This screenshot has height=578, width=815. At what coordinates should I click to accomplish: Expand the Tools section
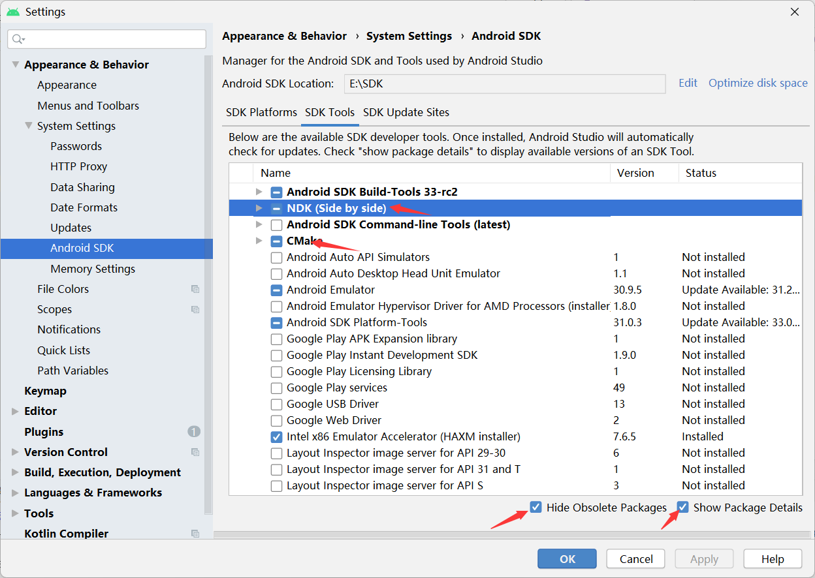(x=16, y=513)
